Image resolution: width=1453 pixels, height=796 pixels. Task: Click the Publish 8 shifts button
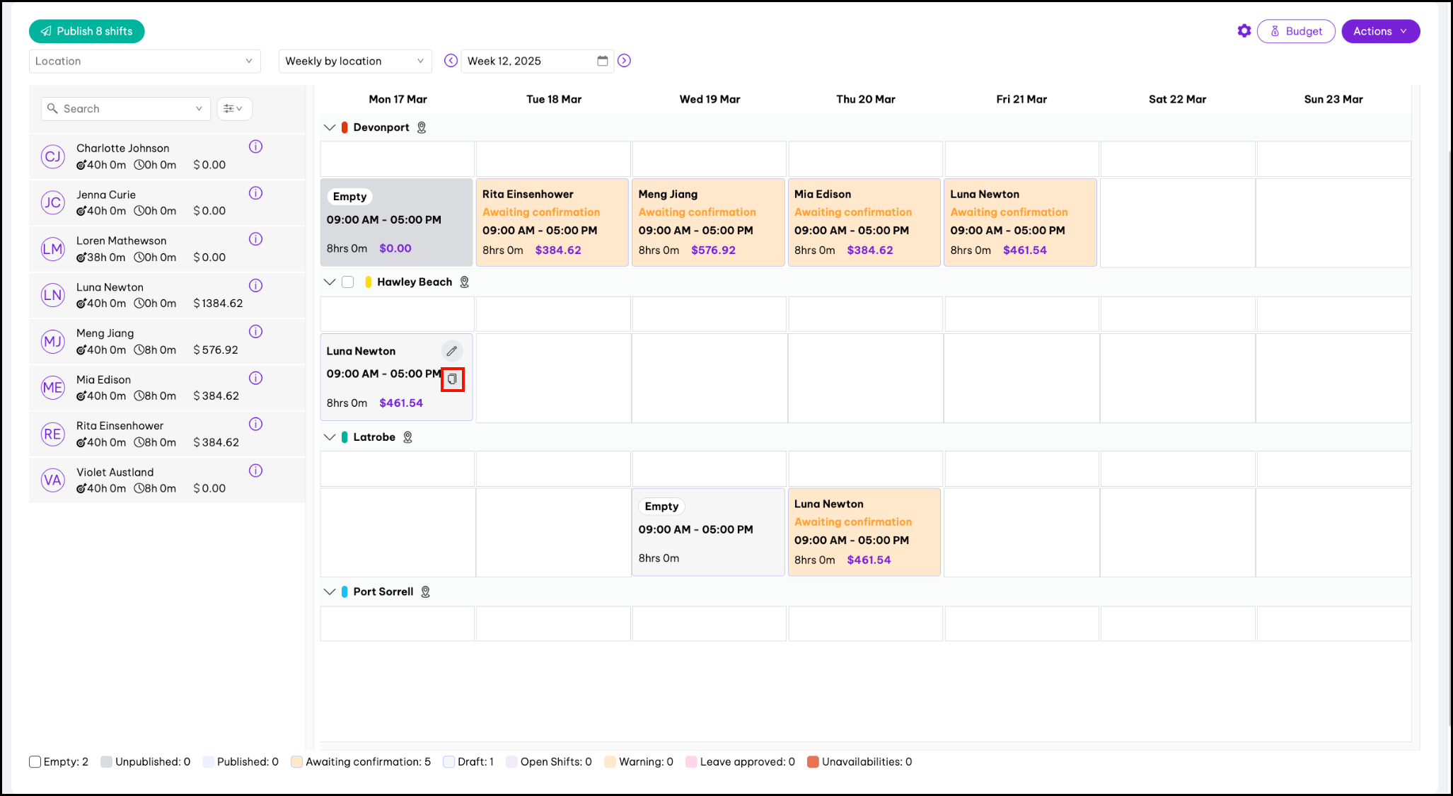coord(87,31)
